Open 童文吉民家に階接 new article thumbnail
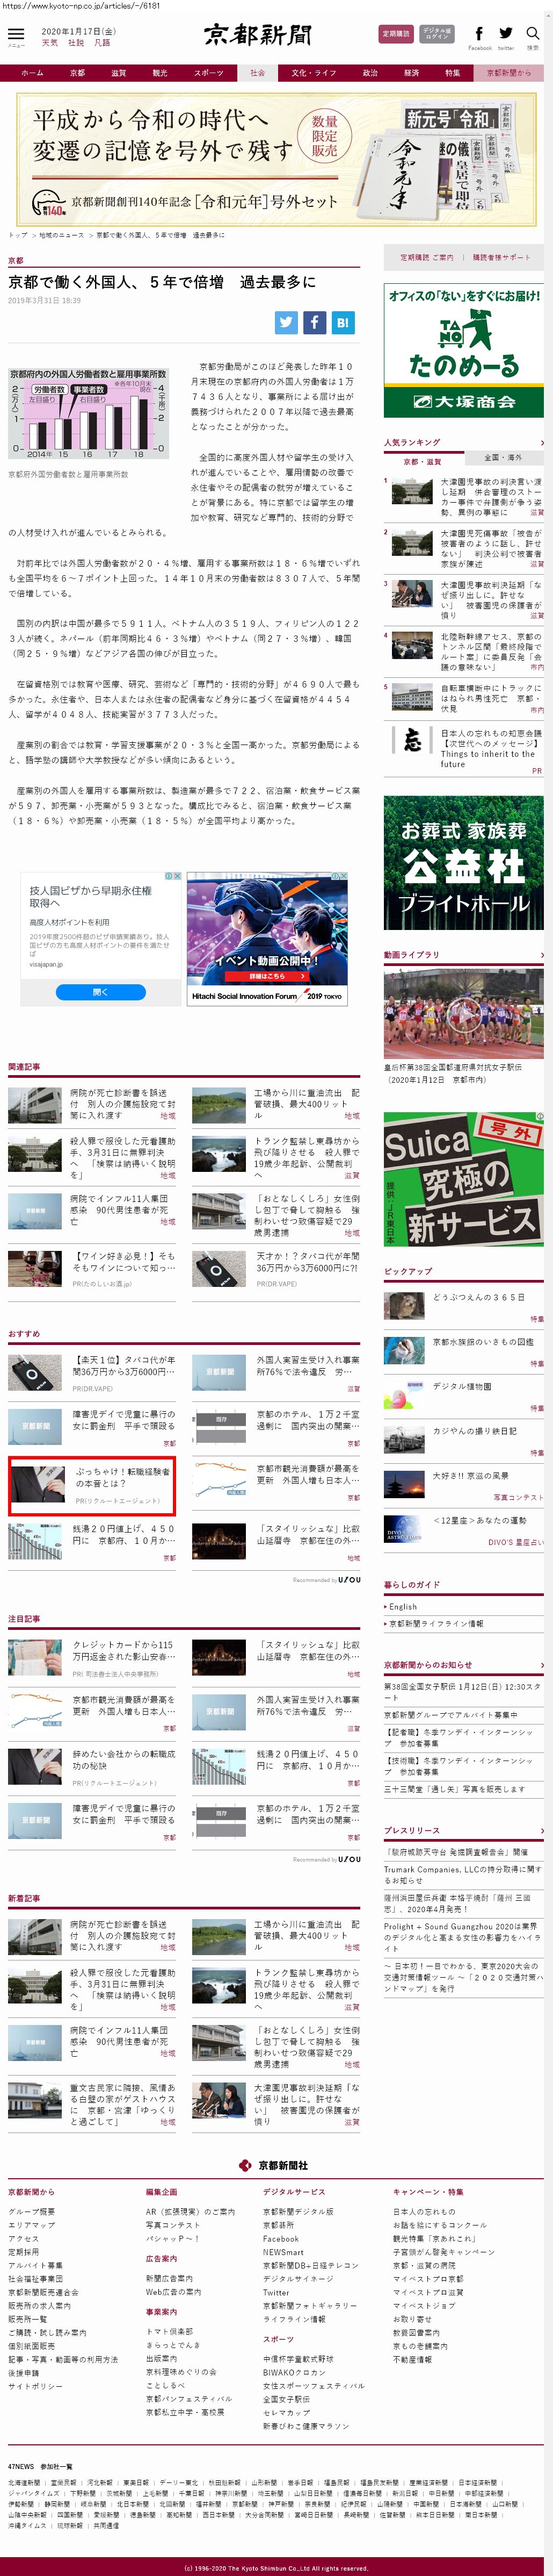This screenshot has height=2576, width=553. [x=34, y=2100]
